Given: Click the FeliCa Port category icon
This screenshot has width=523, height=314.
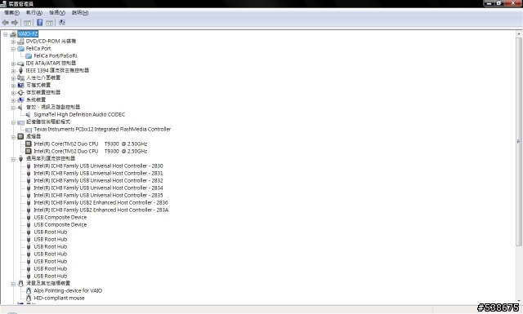Looking at the screenshot, I should coord(20,49).
